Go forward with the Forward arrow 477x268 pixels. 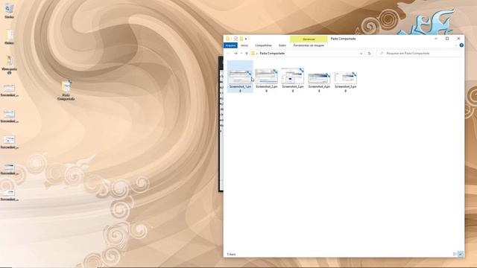click(236, 54)
